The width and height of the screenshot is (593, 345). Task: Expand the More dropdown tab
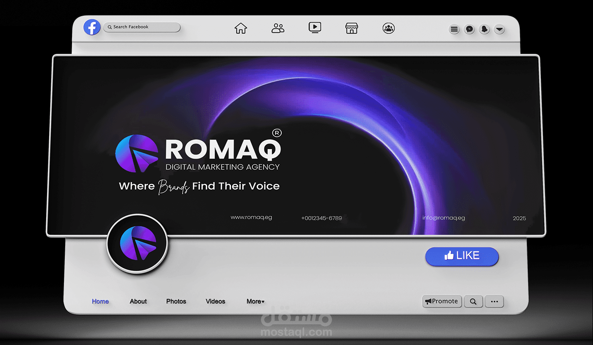(255, 301)
